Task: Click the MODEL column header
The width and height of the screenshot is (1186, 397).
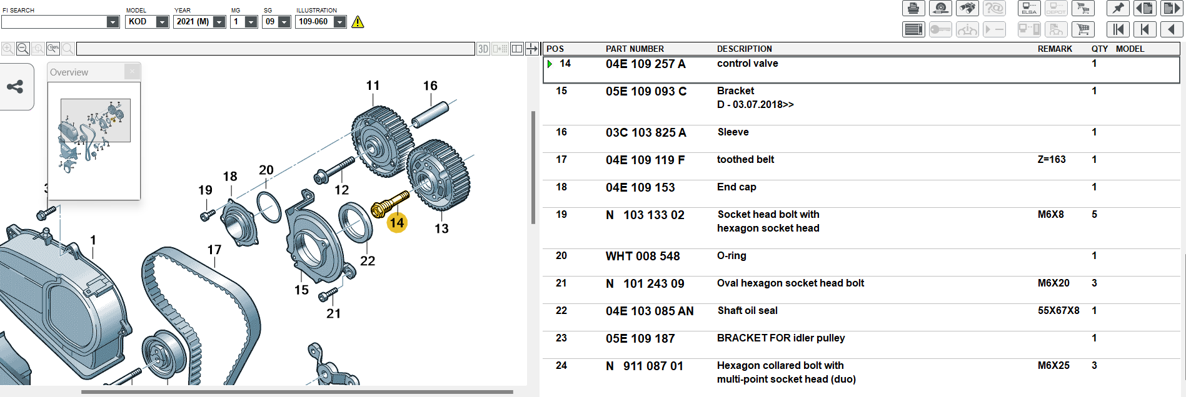Action: pyautogui.click(x=1130, y=49)
